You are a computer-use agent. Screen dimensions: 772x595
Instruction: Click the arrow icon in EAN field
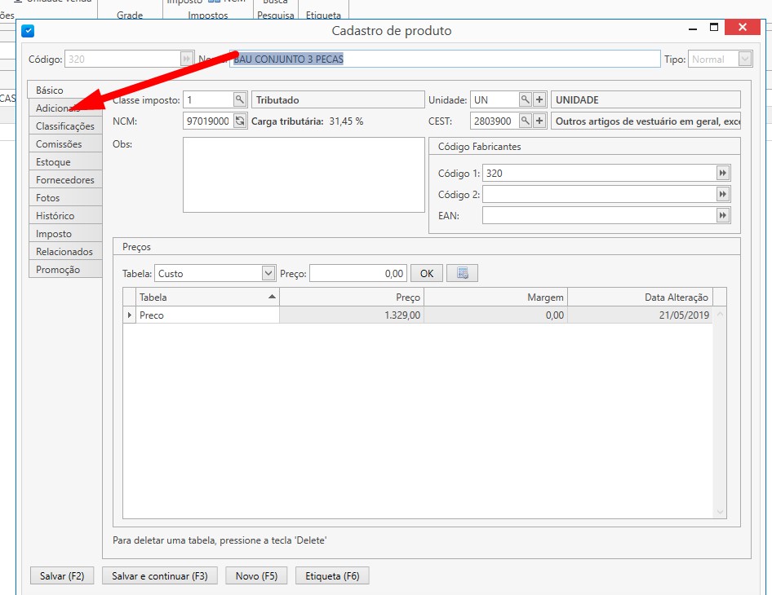pyautogui.click(x=722, y=215)
